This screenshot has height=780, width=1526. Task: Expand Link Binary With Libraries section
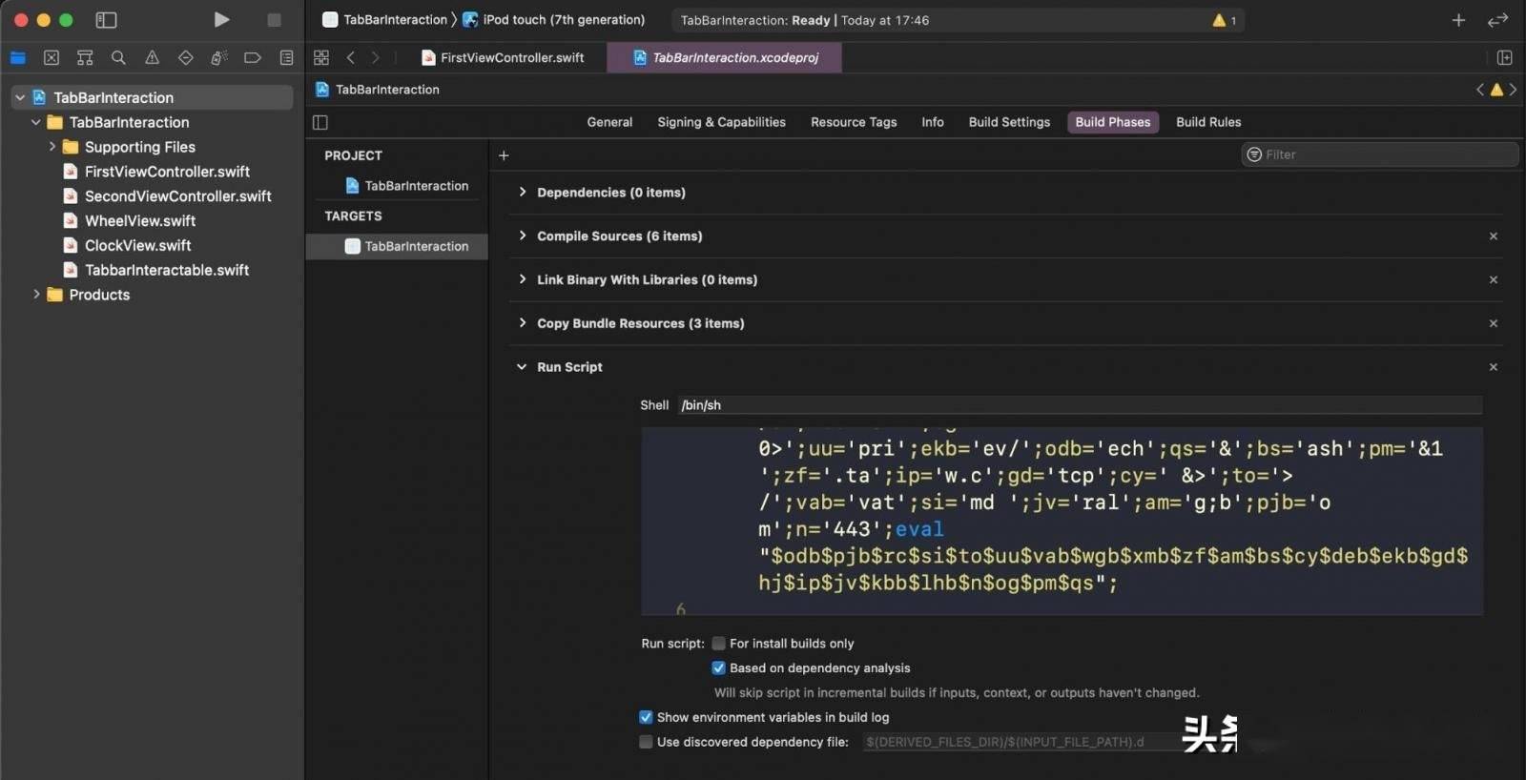pos(522,280)
